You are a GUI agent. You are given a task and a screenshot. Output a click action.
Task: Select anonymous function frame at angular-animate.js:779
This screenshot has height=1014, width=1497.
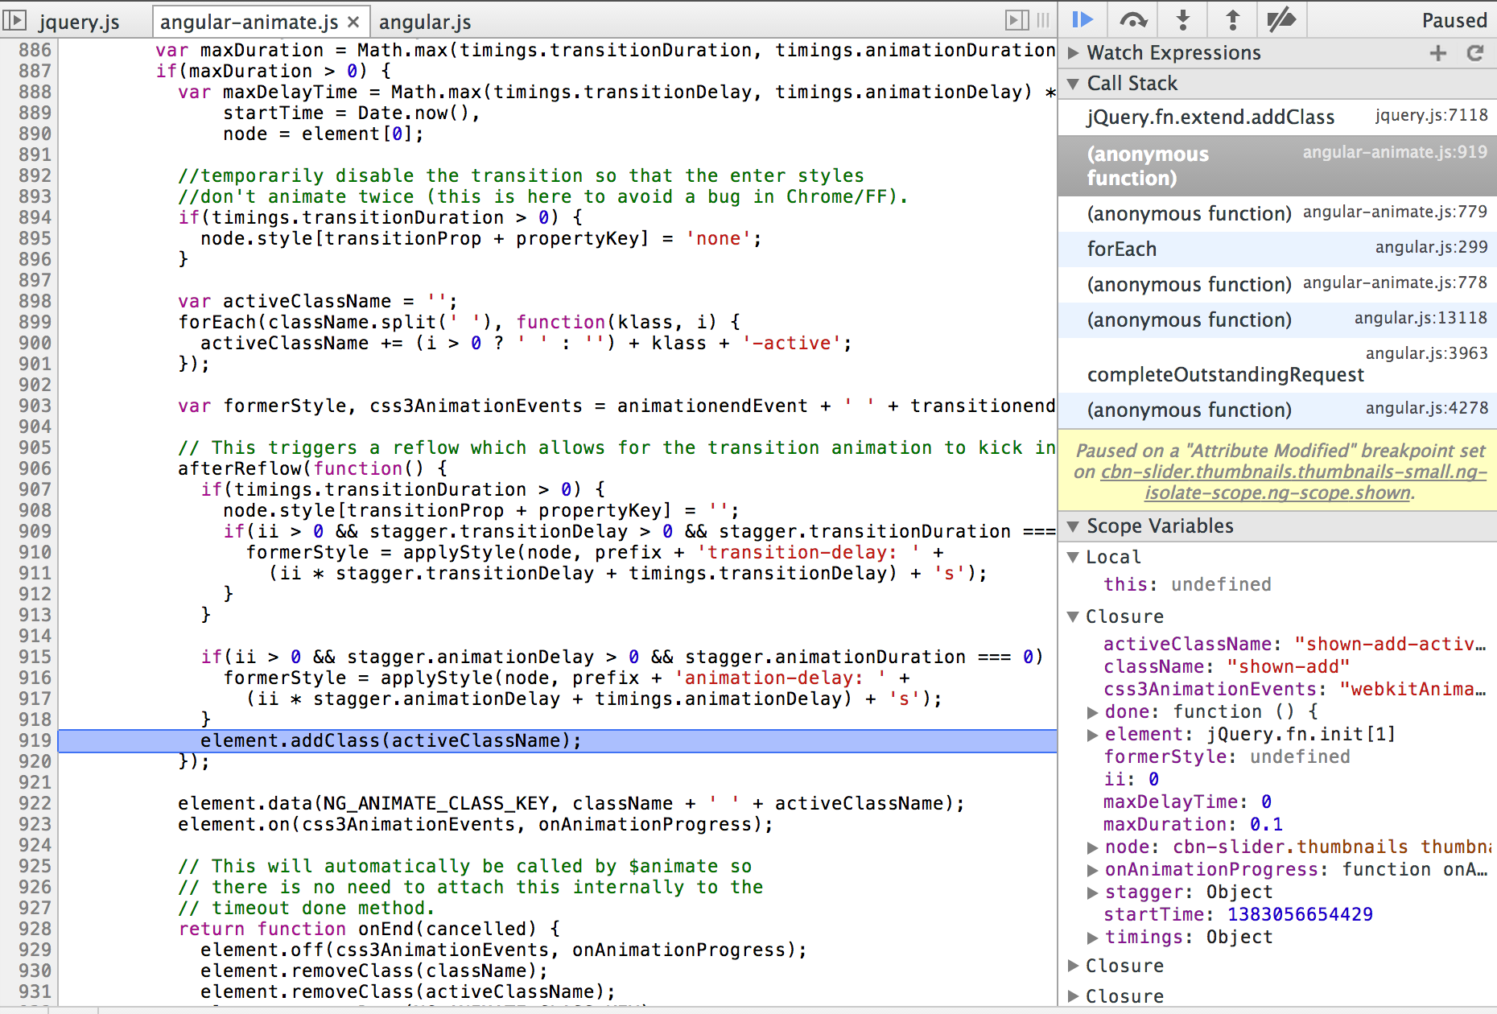point(1277,214)
